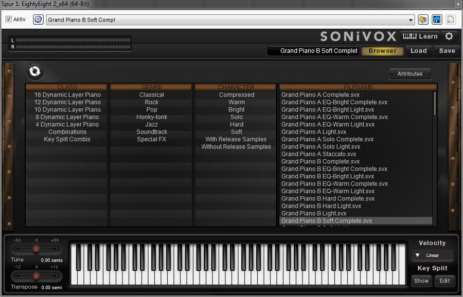Select Grand Piano A Solo Complete.svx

coord(356,139)
